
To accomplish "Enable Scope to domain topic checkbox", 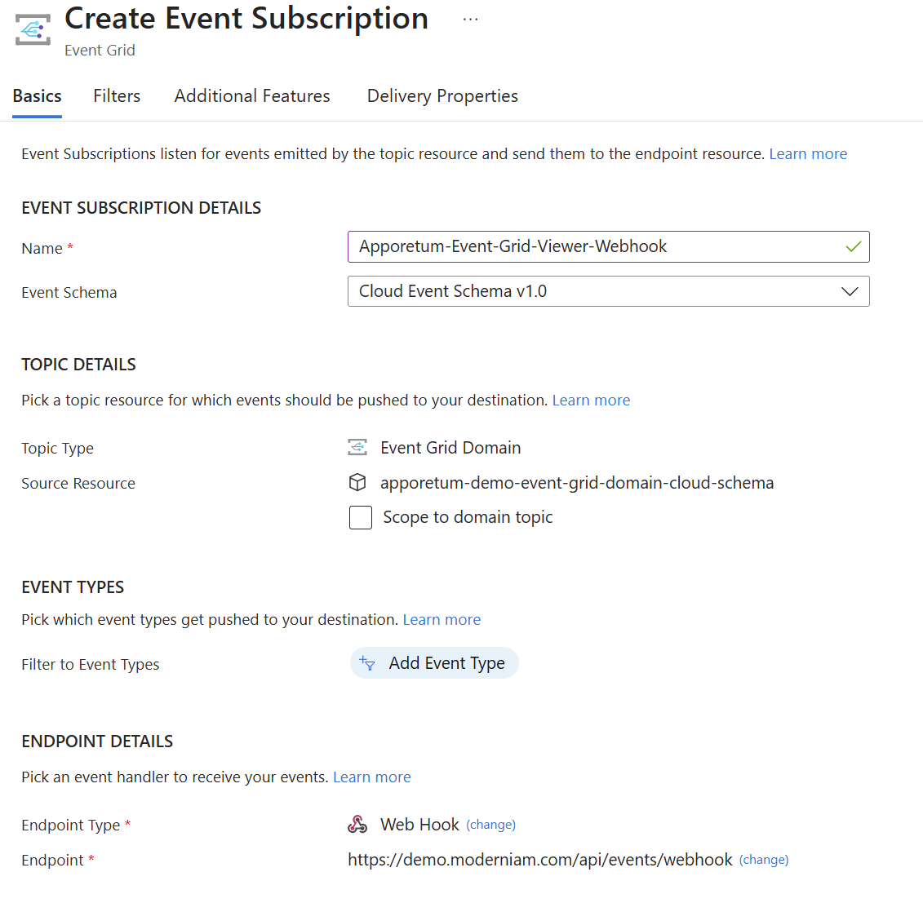I will [360, 518].
